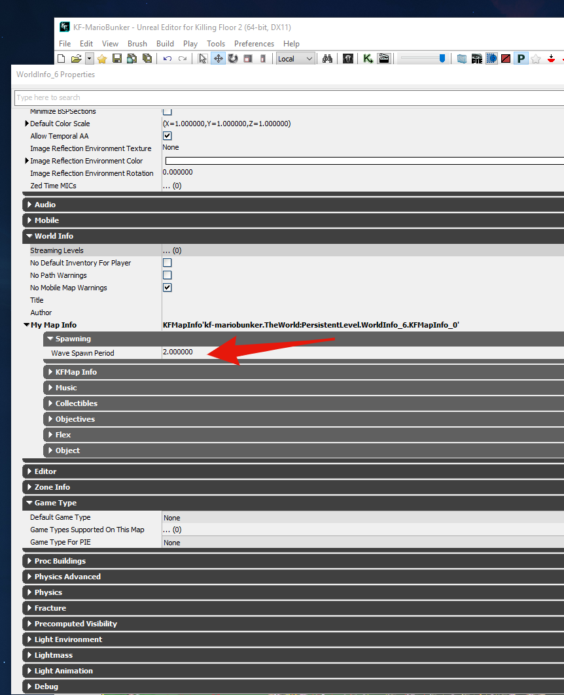The image size is (564, 695).
Task: Select the Translate move tool
Action: pos(218,58)
